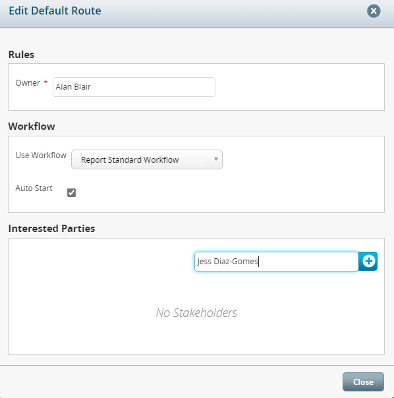
Task: Click the Close button
Action: [363, 382]
